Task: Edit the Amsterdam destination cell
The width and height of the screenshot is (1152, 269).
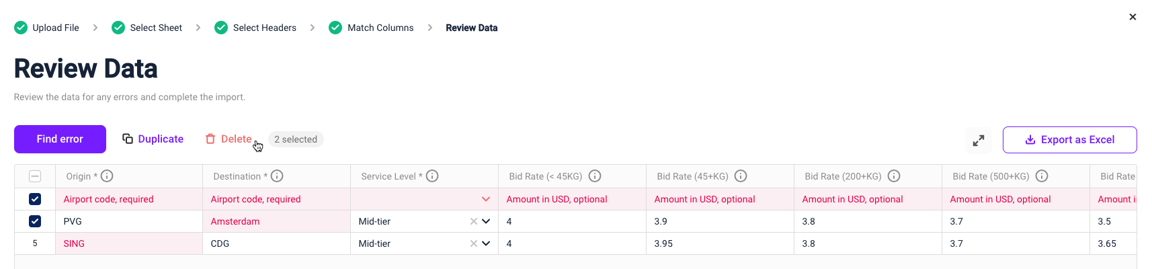Action: 276,221
